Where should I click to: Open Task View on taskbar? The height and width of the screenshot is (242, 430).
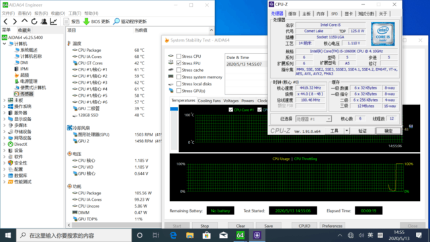tap(155, 235)
